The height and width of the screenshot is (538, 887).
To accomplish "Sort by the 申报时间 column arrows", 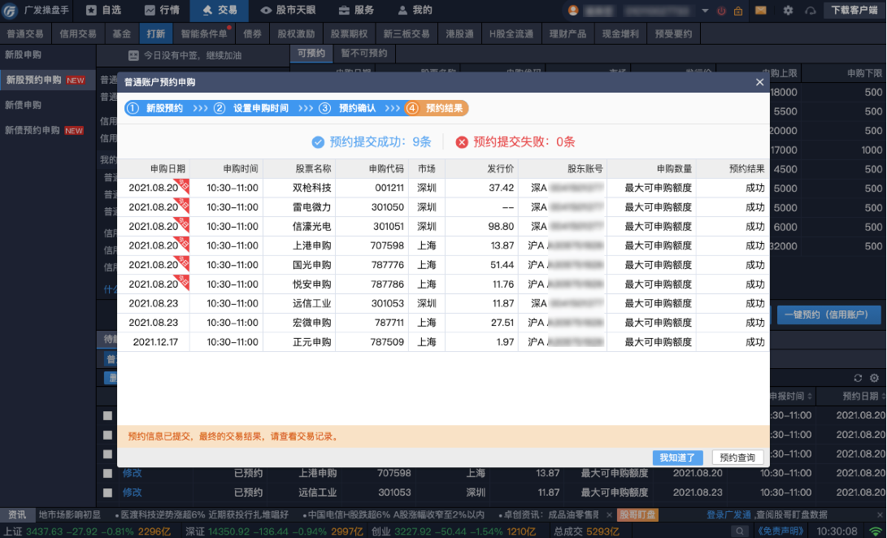I will tap(810, 396).
